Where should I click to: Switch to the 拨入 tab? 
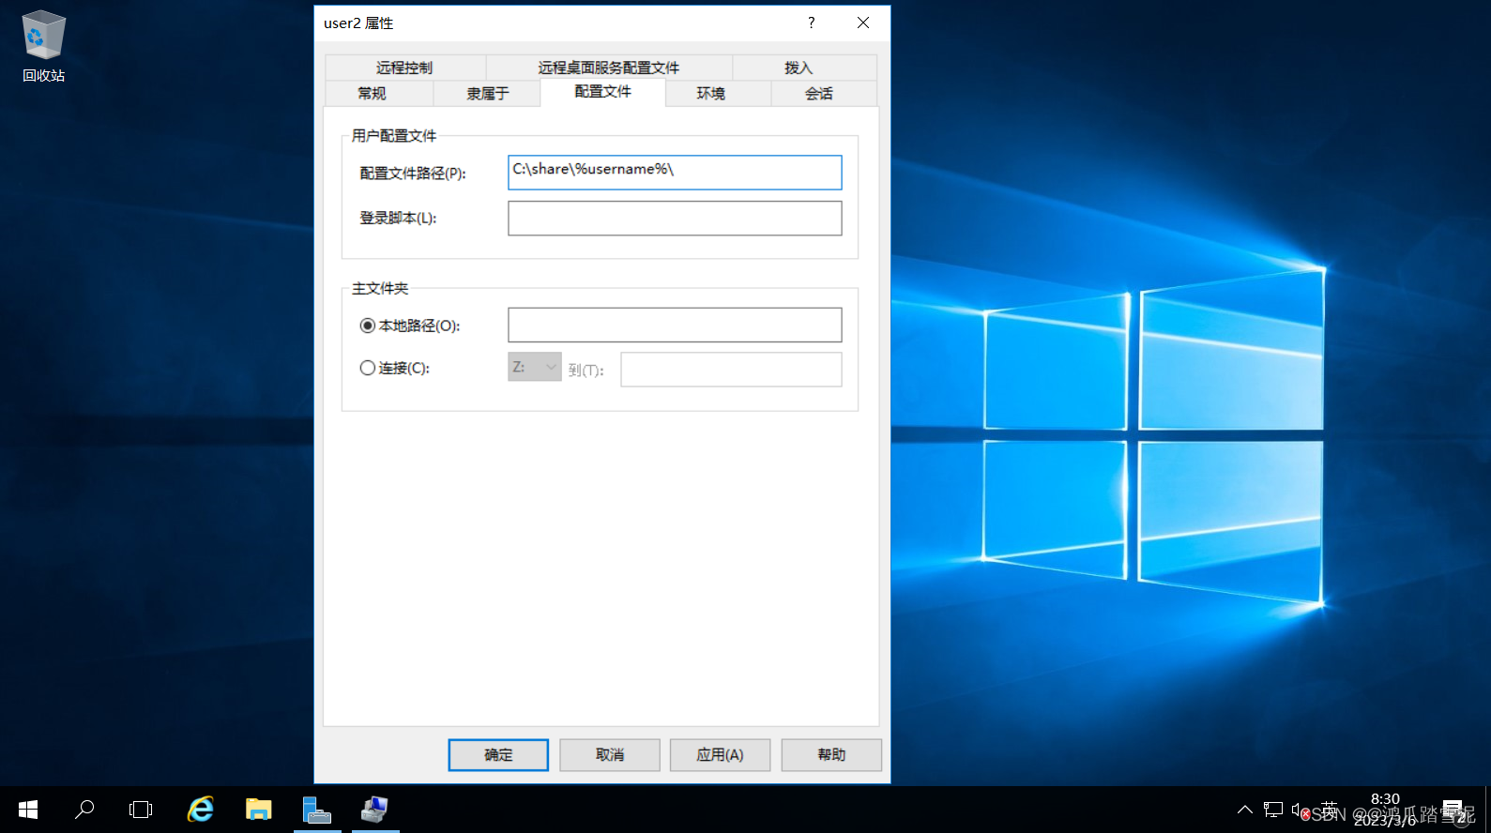point(799,68)
